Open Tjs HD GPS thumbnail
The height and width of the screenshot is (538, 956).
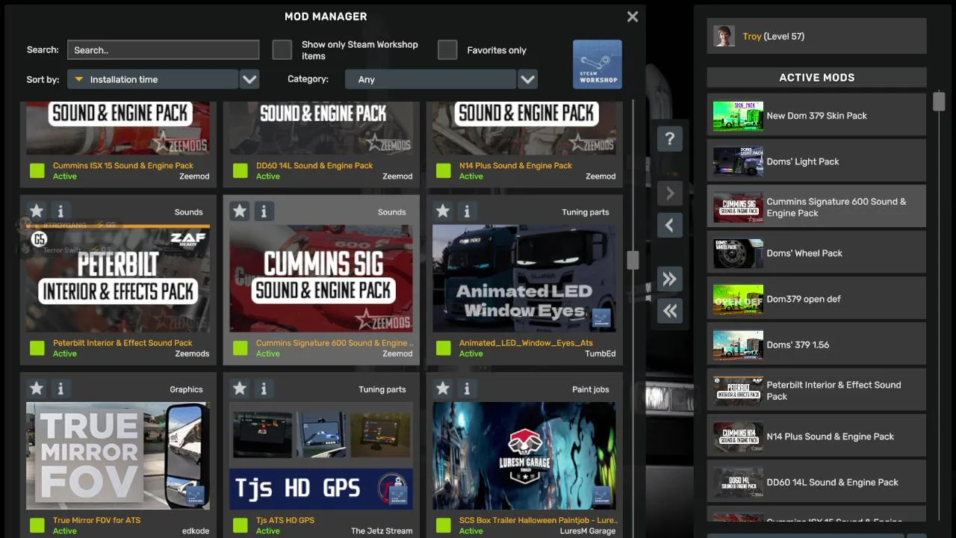[x=321, y=456]
